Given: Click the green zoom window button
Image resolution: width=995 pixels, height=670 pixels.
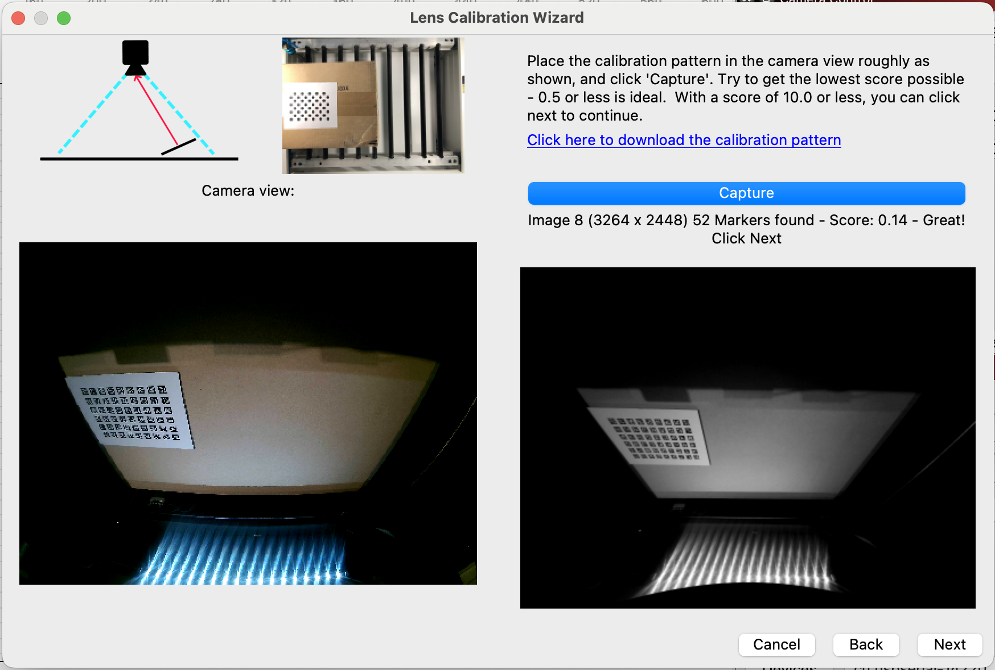Looking at the screenshot, I should [64, 18].
